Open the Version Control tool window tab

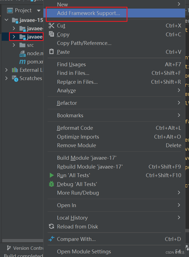click(x=25, y=248)
